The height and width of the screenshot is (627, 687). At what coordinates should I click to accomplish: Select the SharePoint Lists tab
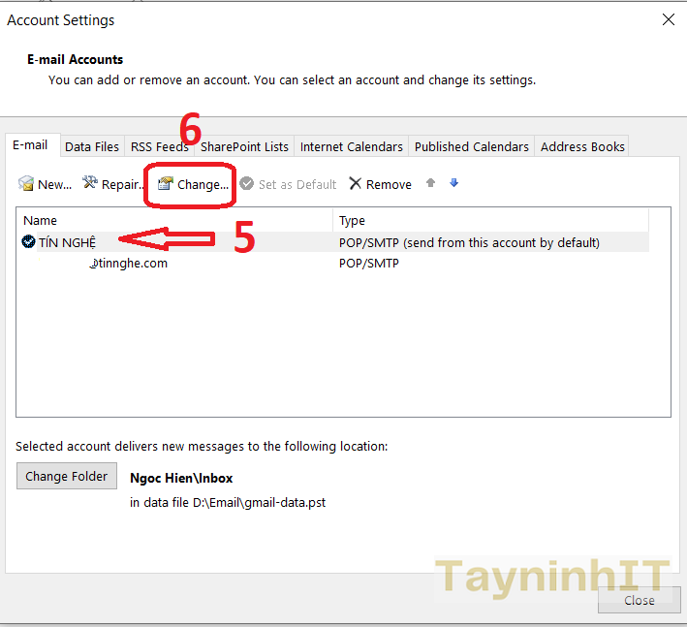pyautogui.click(x=244, y=146)
